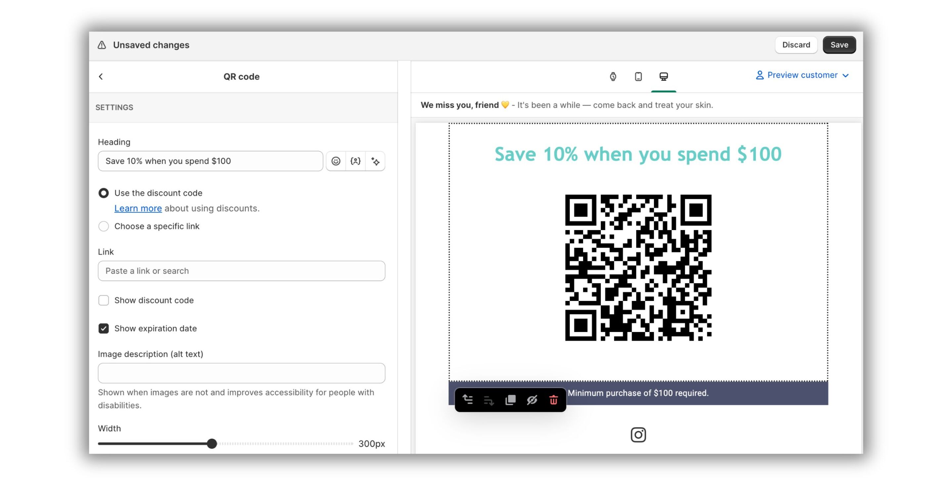Image resolution: width=952 pixels, height=485 pixels.
Task: Select Choose a specific link option
Action: point(104,226)
